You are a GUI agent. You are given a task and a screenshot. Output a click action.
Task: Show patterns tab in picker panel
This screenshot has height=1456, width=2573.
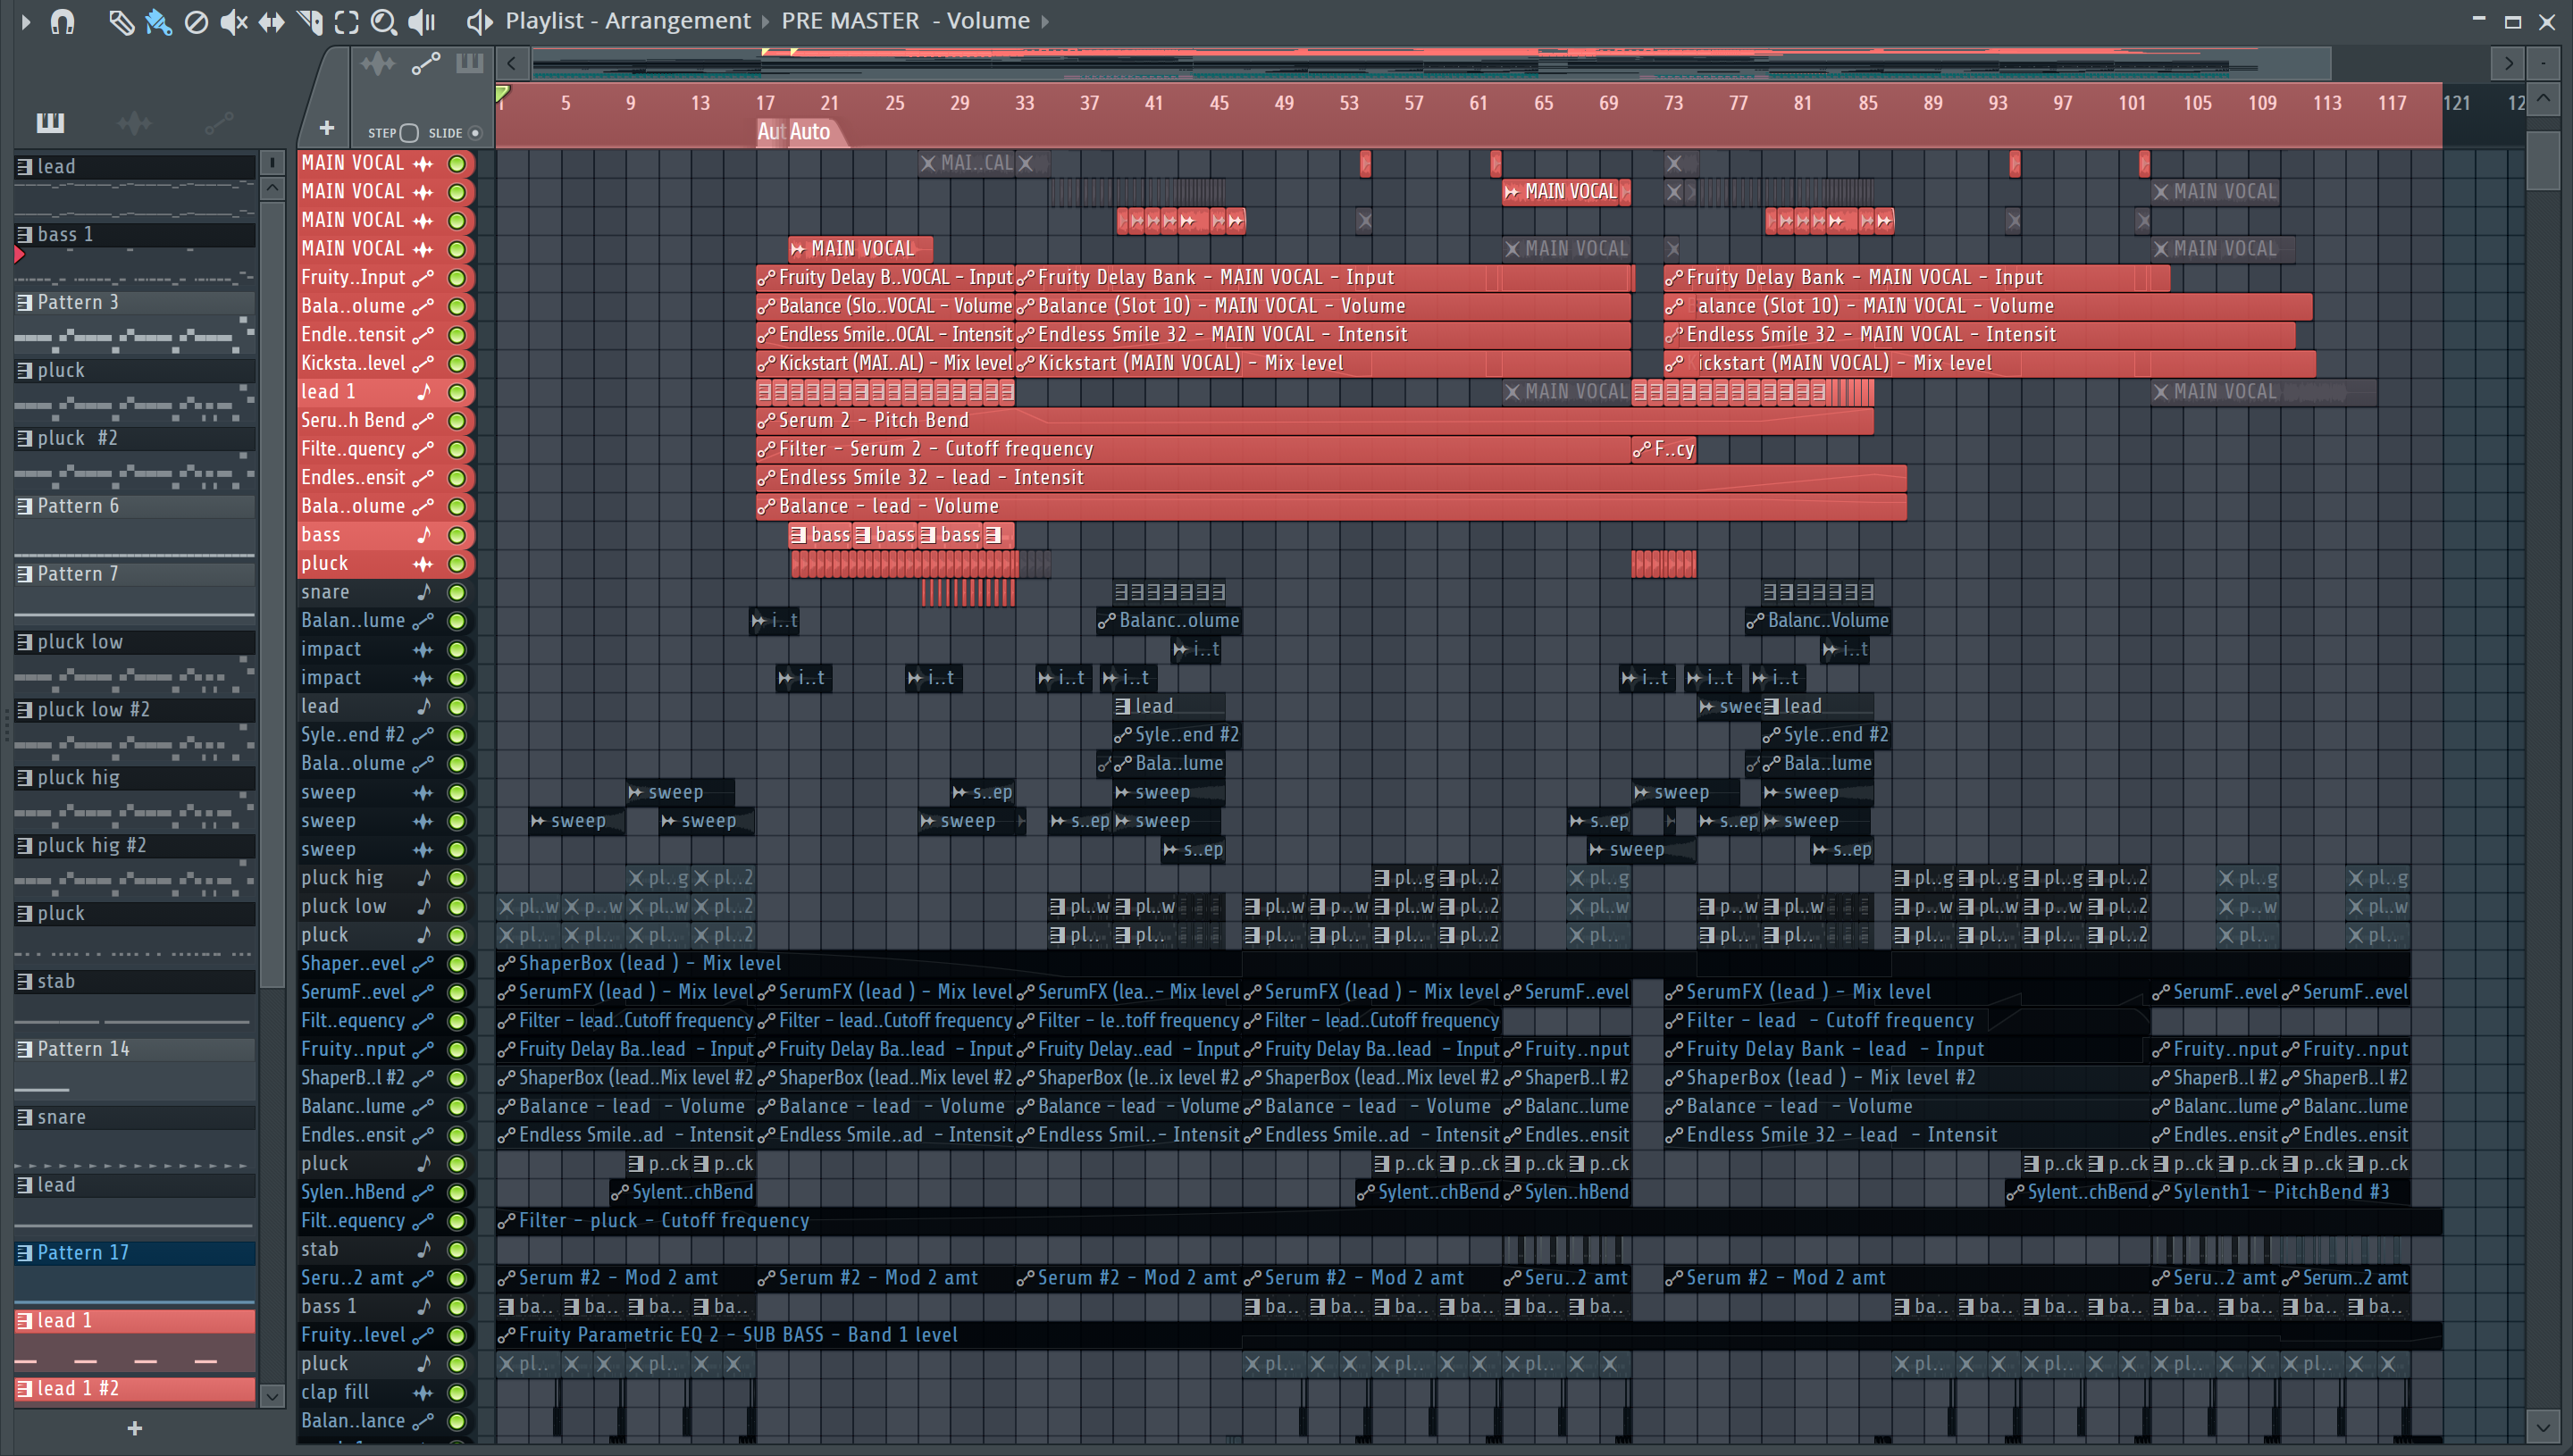(x=50, y=122)
